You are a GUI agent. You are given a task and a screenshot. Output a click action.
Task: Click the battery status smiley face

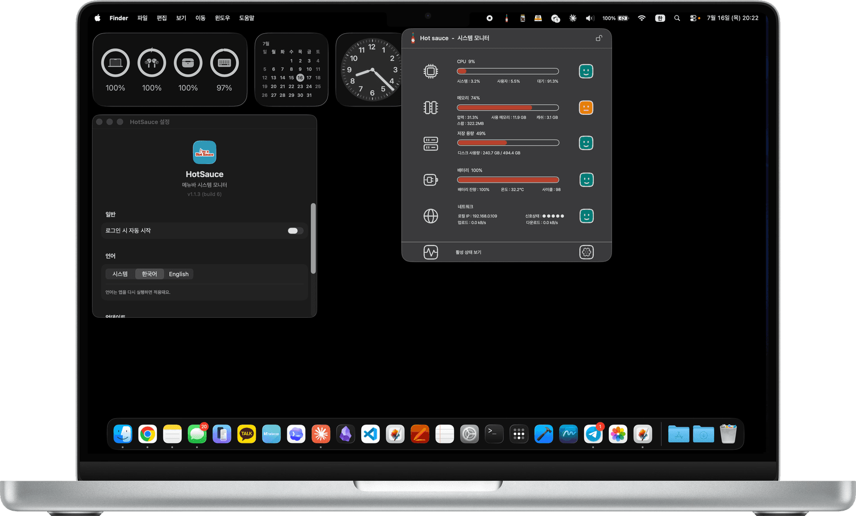(x=586, y=180)
